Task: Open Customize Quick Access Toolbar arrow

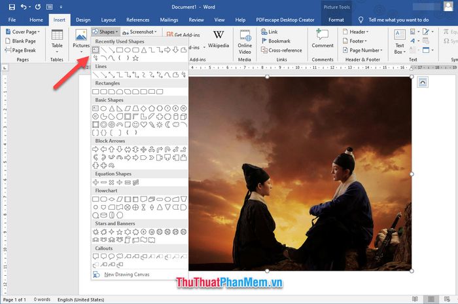Action: tap(61, 7)
